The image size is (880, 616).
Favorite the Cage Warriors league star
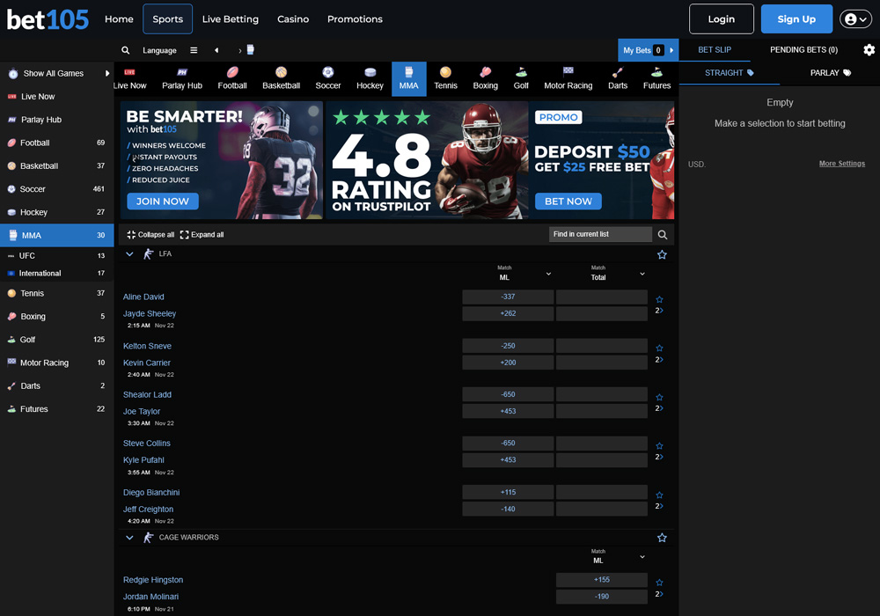pos(661,537)
